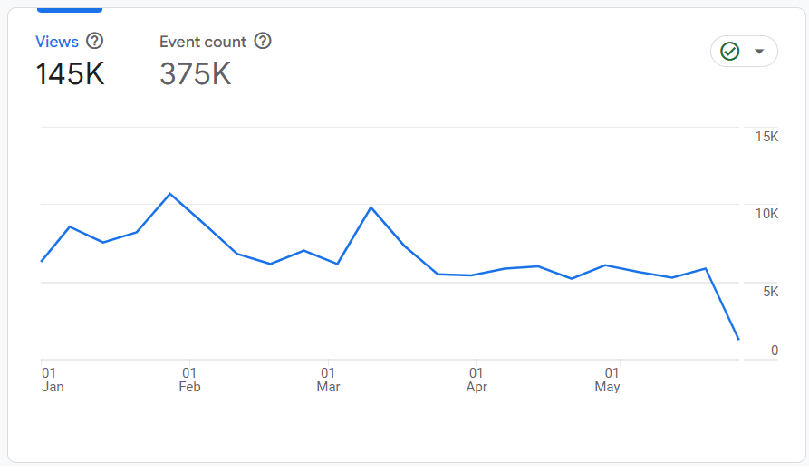The image size is (809, 472).
Task: Click the starting point of the blue line
Action: (42, 261)
